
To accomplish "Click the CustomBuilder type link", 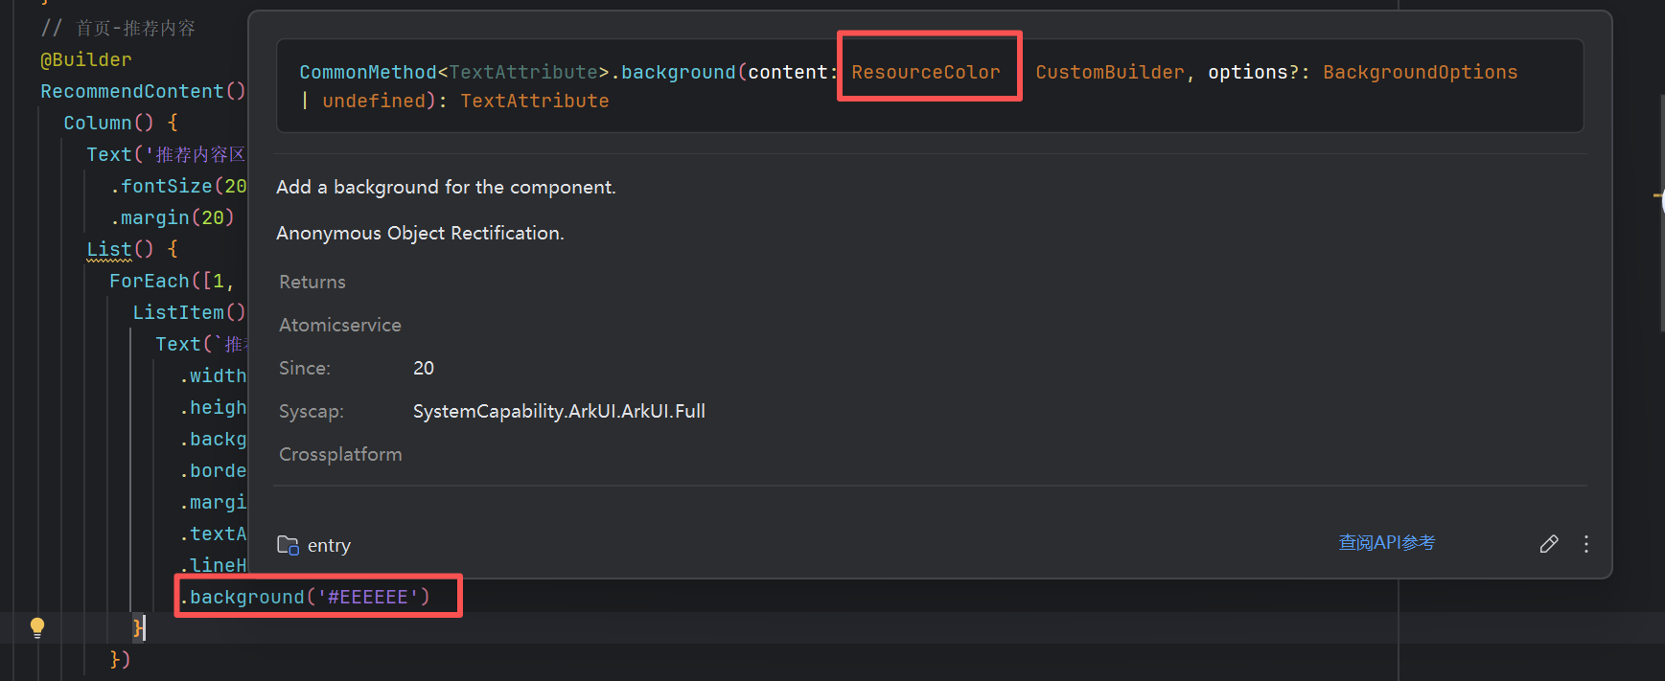I will [1109, 72].
